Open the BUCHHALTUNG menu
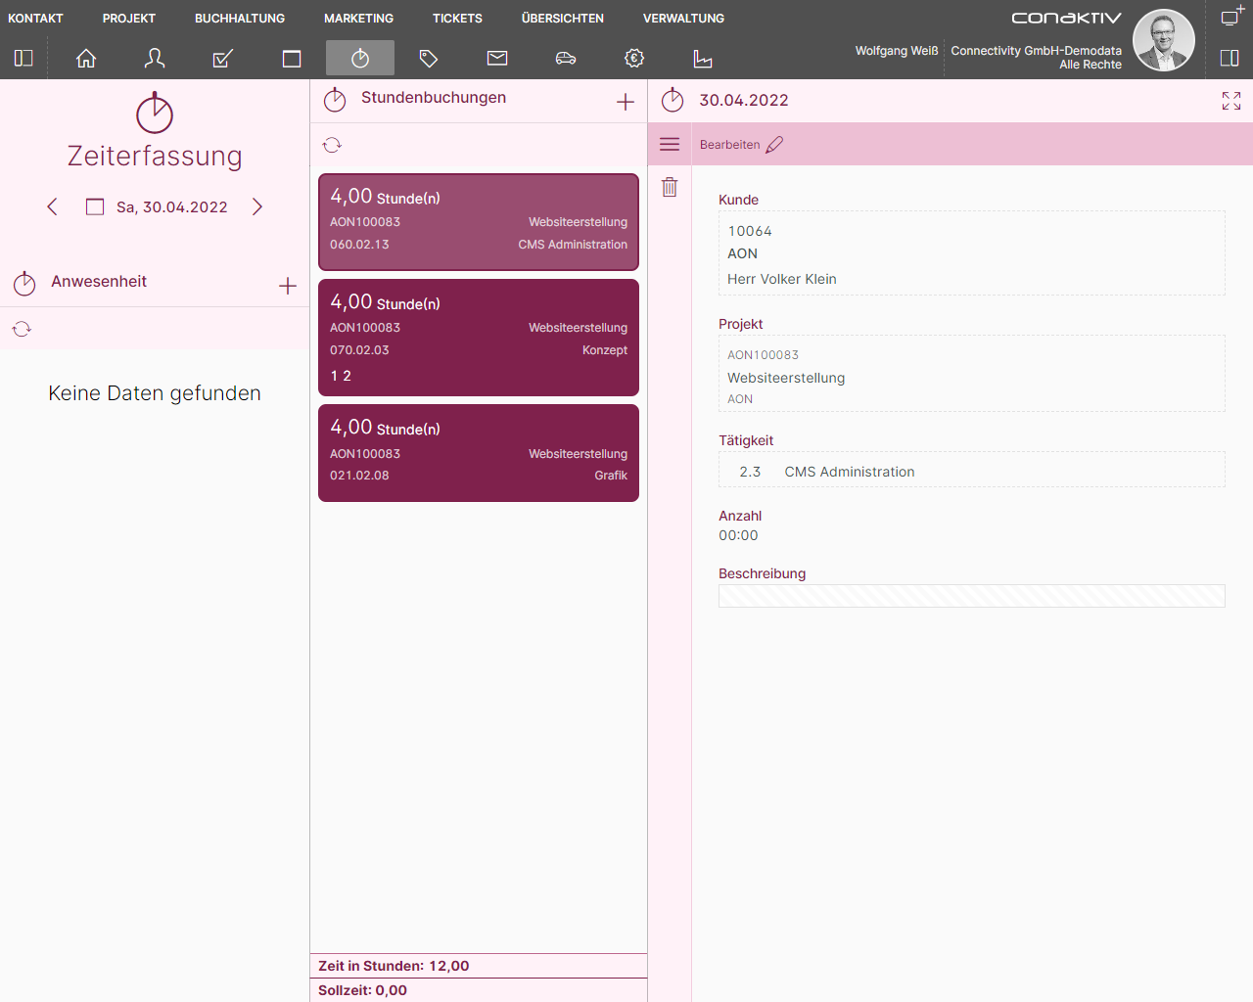Screen dimensions: 1253x1002 [240, 19]
